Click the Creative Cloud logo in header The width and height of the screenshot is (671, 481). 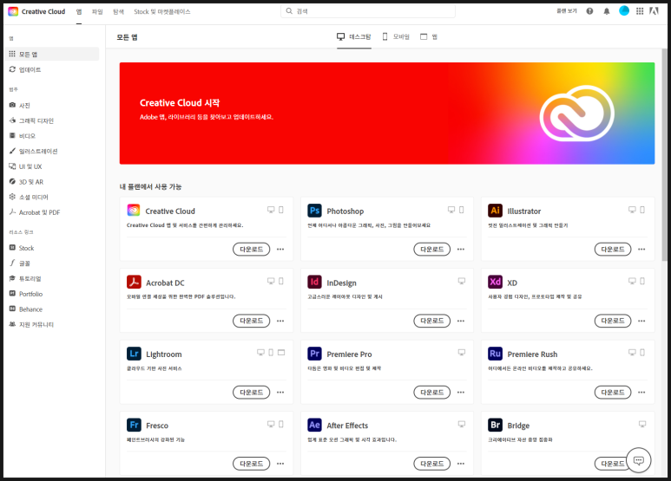point(13,11)
